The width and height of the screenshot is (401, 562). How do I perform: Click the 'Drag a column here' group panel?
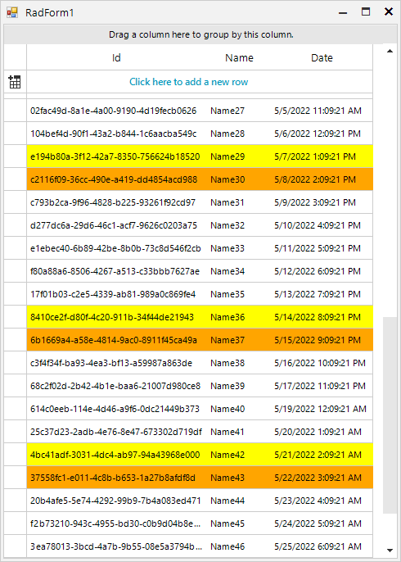coord(200,34)
